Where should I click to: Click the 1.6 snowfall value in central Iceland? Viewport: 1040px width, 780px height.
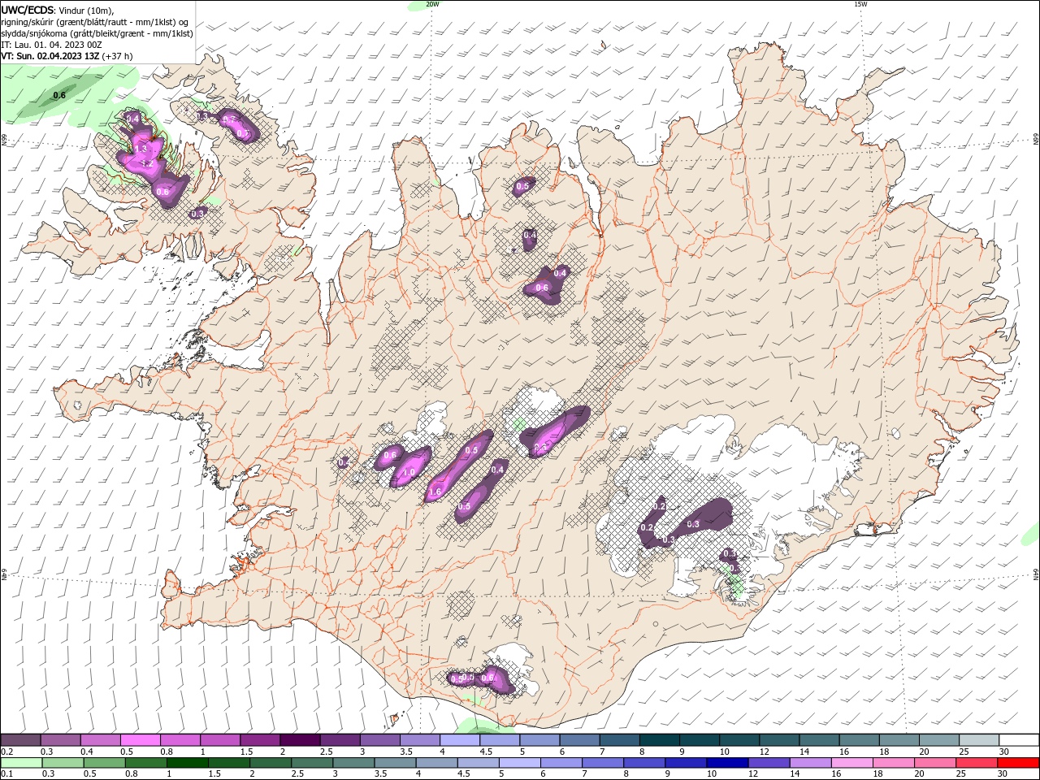click(x=435, y=492)
